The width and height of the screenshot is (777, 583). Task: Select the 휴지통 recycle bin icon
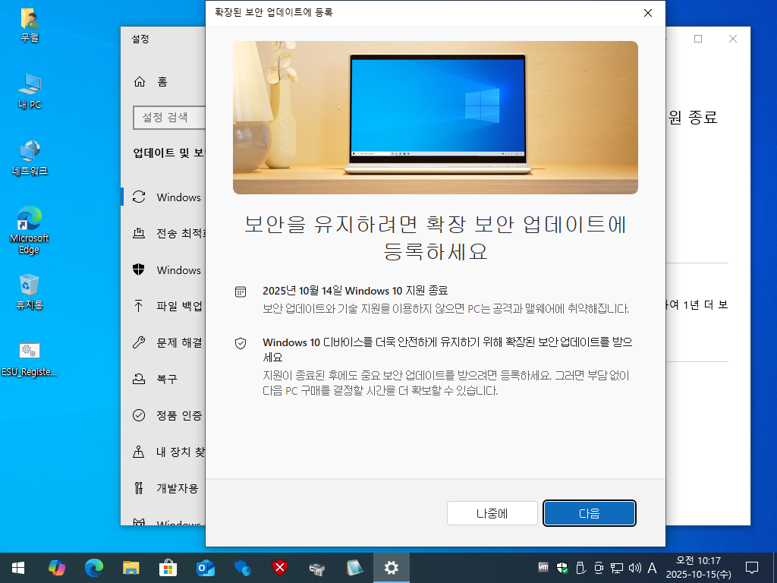tap(30, 292)
